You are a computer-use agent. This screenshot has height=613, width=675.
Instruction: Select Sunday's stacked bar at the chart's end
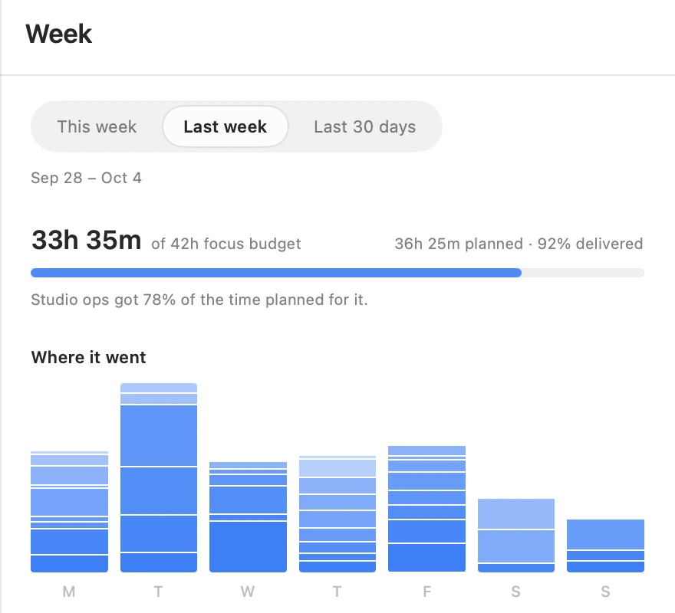606,546
